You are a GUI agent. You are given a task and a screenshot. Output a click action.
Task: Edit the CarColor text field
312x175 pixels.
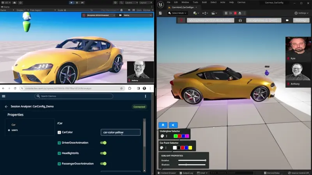[121, 132]
